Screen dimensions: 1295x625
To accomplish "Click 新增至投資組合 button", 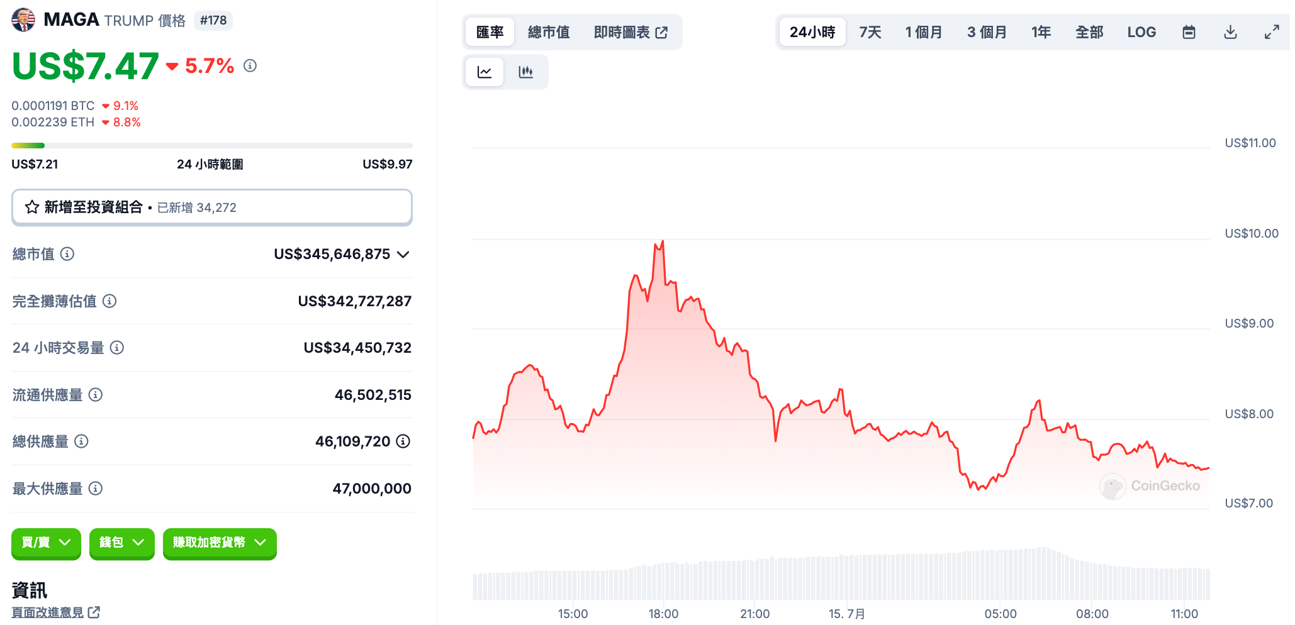I will click(212, 207).
